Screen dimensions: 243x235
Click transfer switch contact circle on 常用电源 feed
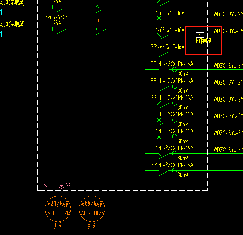coord(98,7)
